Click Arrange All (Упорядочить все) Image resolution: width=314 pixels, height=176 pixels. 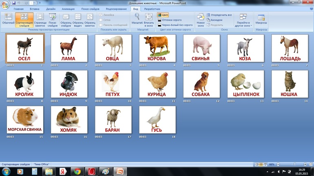221,15
